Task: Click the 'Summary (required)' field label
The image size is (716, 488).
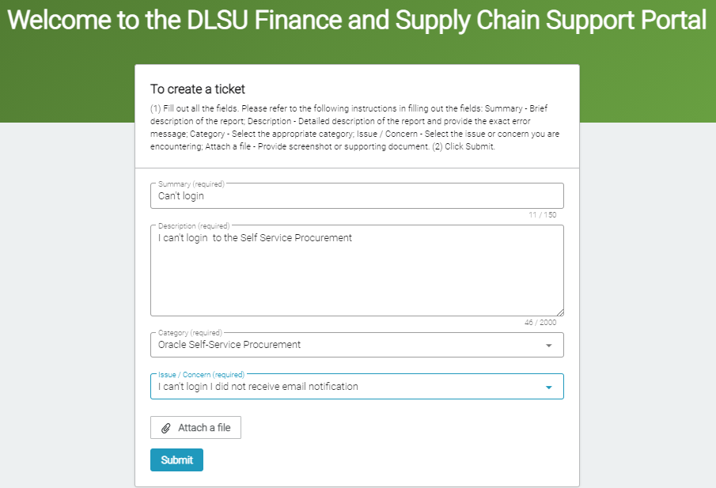Action: (191, 184)
